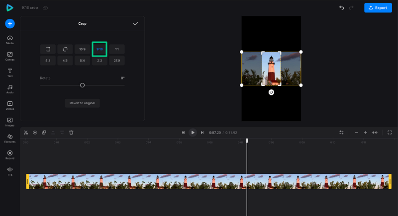
Task: Duplicate the selected clip
Action: tap(44, 133)
